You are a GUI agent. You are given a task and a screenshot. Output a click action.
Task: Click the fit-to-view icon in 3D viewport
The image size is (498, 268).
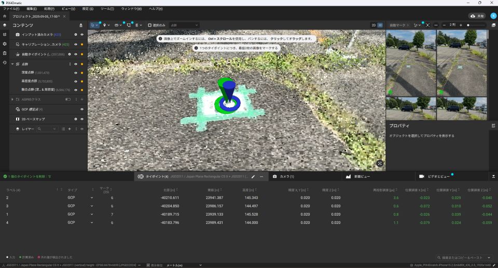pyautogui.click(x=380, y=163)
